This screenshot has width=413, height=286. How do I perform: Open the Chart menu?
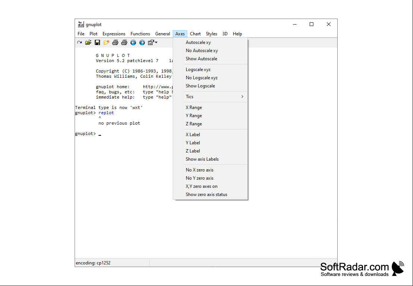coord(195,34)
